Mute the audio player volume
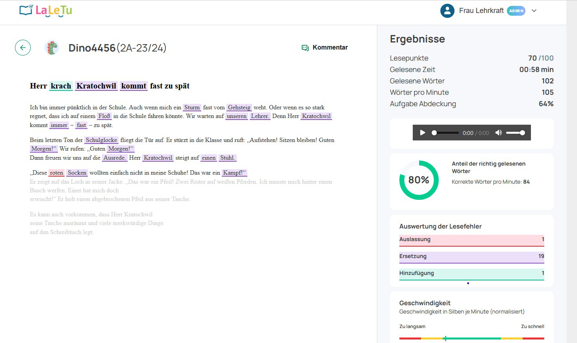The width and height of the screenshot is (577, 343). click(498, 133)
